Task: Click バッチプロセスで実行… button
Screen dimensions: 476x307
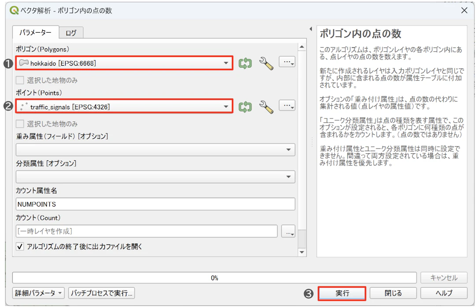Action: click(x=101, y=293)
